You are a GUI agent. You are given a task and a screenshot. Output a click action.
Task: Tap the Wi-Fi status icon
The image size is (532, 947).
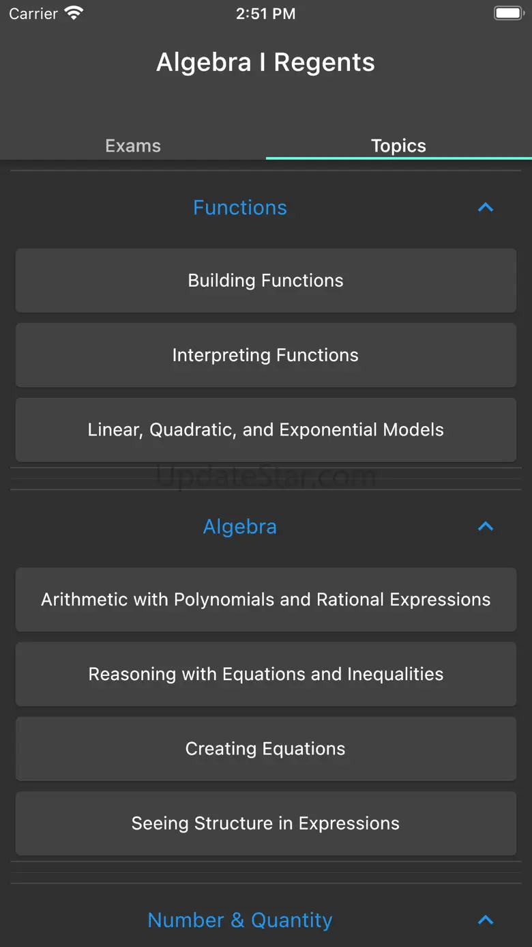[x=73, y=13]
